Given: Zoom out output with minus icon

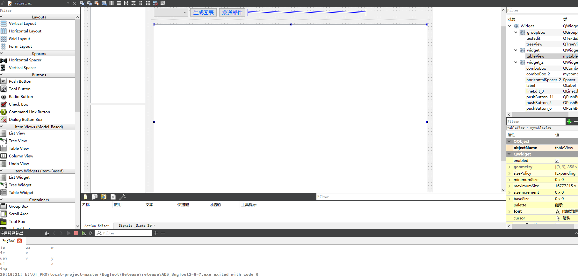Looking at the screenshot, I should coord(163,233).
